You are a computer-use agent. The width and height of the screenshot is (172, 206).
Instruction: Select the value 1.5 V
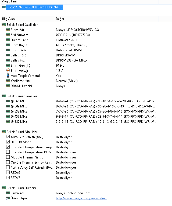click(59, 71)
